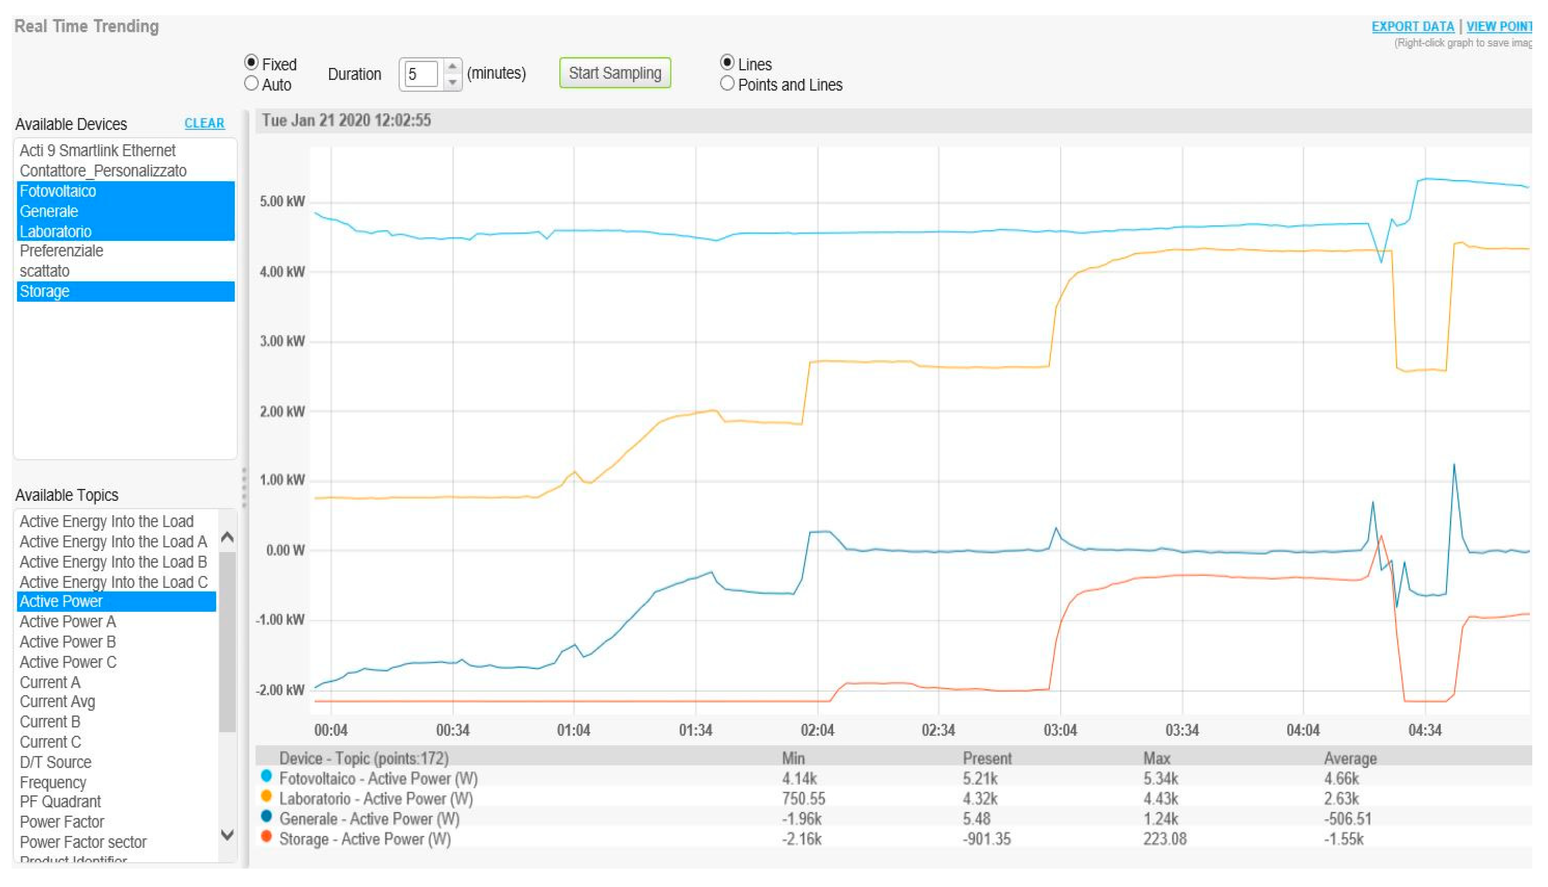Select the Fixed radio button

click(251, 63)
